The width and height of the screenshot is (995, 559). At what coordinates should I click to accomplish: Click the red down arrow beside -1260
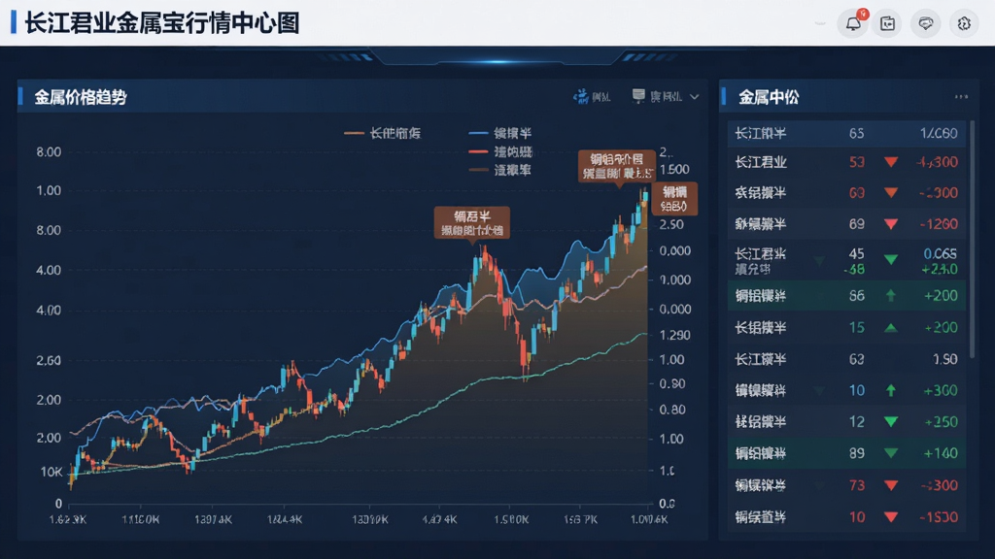(x=891, y=224)
